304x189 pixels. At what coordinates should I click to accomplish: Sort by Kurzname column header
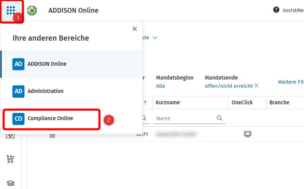tap(168, 103)
